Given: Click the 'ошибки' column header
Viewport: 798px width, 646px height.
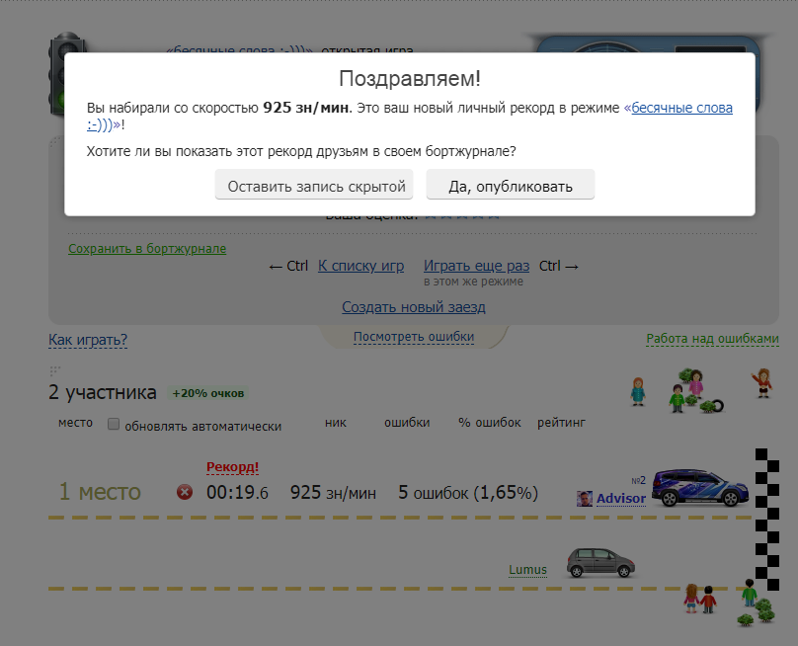Looking at the screenshot, I should tap(407, 423).
